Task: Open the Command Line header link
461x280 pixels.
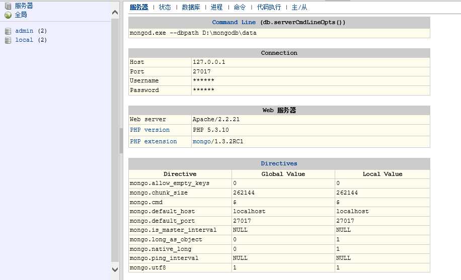Action: (x=234, y=22)
